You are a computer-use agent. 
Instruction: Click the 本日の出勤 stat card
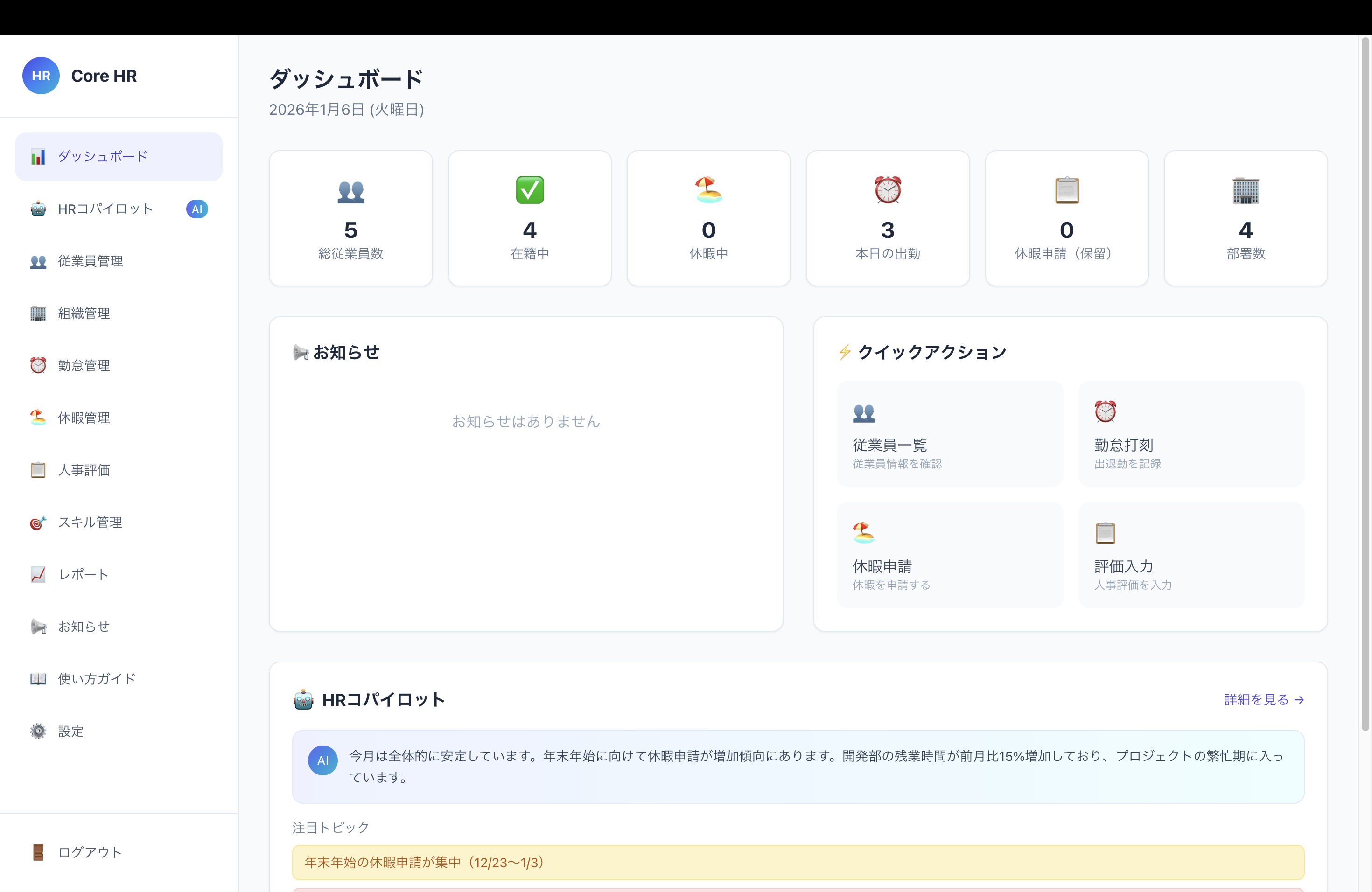[x=887, y=218]
